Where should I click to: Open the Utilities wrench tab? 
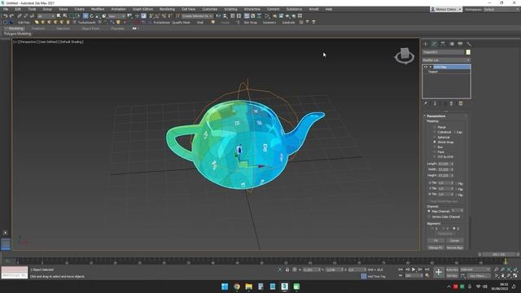click(469, 44)
